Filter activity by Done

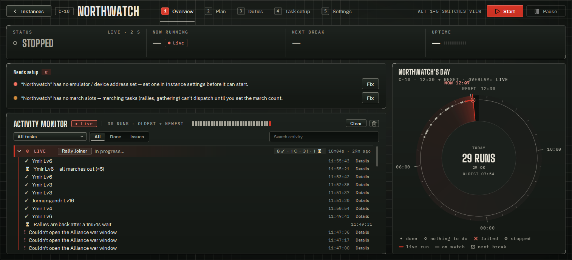pyautogui.click(x=116, y=137)
